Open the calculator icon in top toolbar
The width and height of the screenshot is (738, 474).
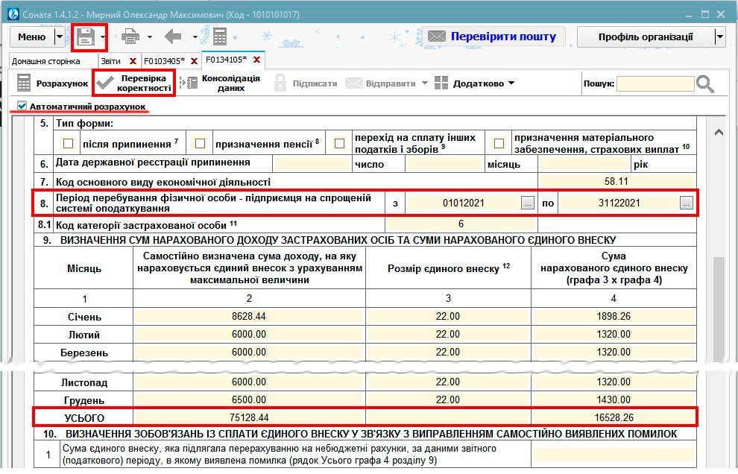click(219, 37)
